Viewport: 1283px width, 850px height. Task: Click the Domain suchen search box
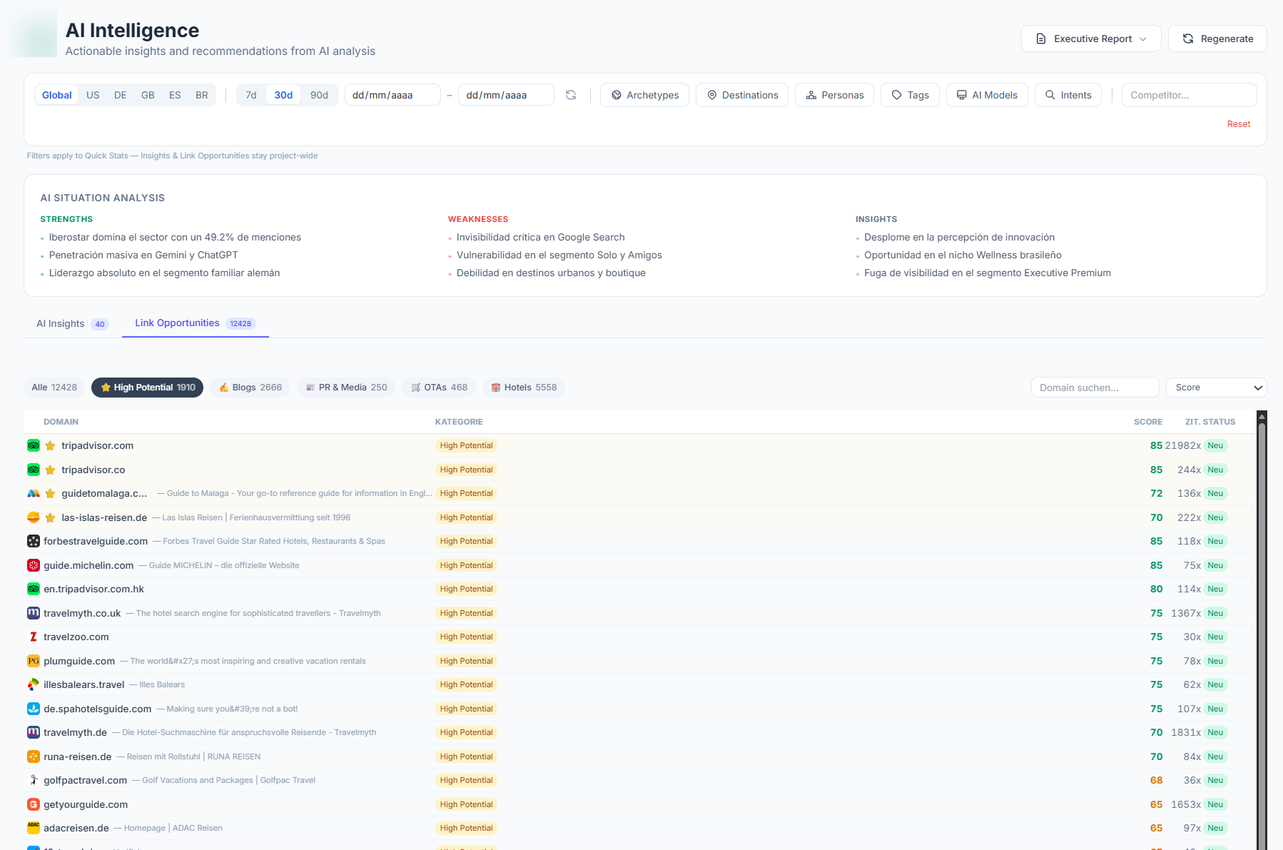[1095, 388]
